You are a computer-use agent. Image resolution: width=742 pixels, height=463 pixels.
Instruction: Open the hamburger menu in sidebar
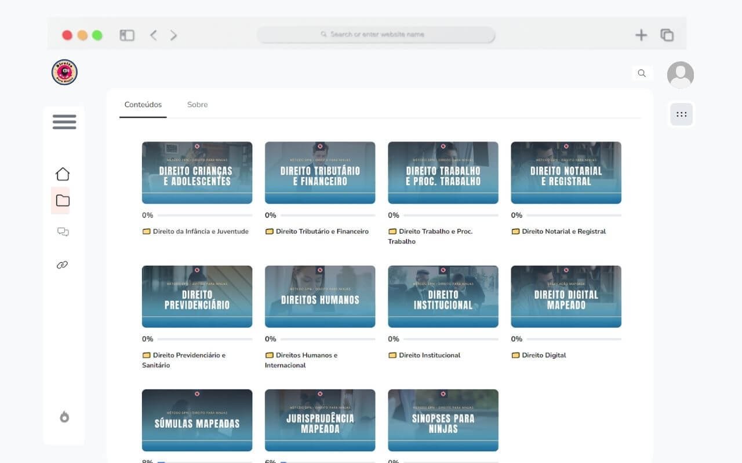[x=64, y=122]
